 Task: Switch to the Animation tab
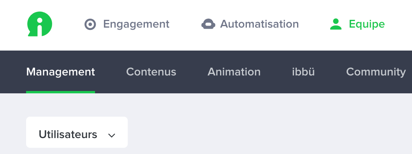pyautogui.click(x=234, y=72)
